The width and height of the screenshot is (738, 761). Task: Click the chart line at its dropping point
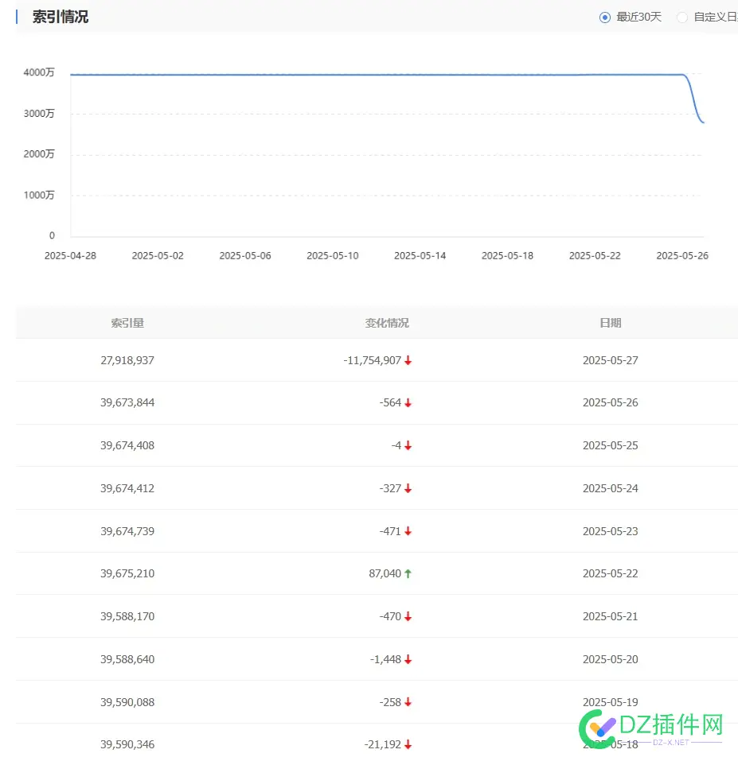691,95
